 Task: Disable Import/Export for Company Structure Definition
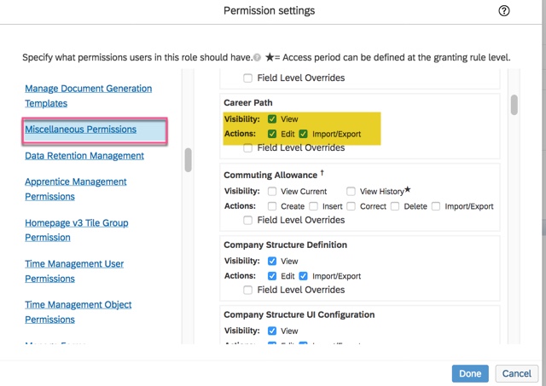[x=303, y=276]
